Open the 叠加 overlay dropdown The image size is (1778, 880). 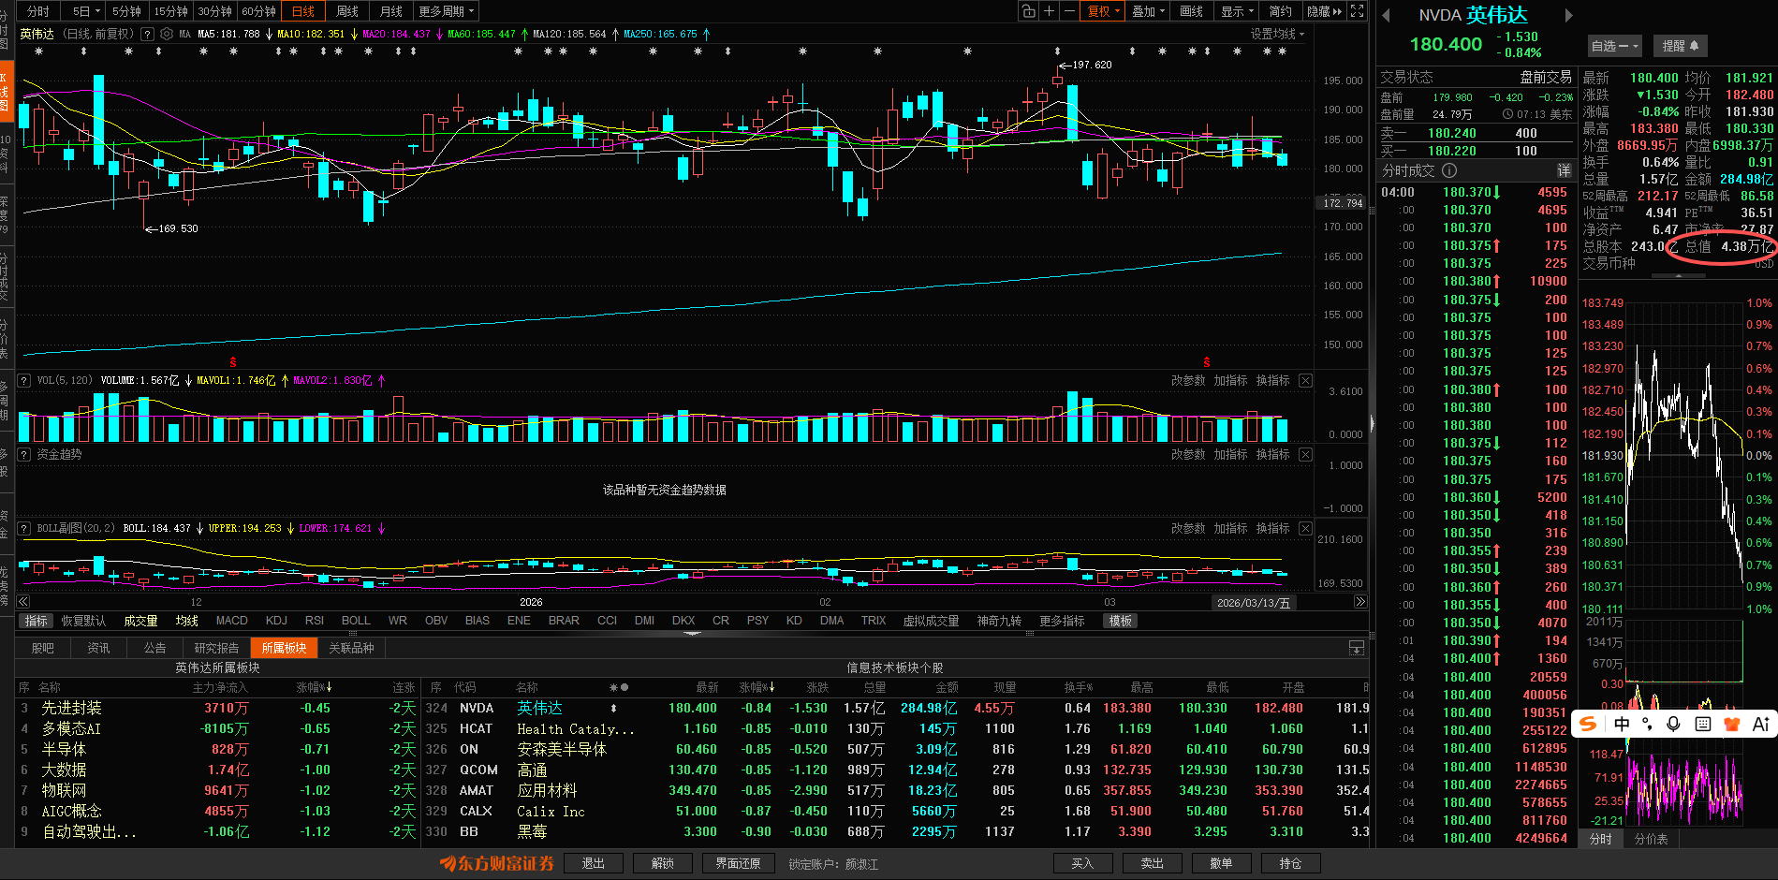pyautogui.click(x=1148, y=11)
